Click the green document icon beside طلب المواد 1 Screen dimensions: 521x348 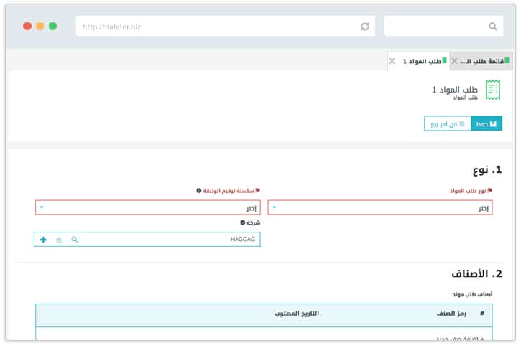tap(493, 90)
